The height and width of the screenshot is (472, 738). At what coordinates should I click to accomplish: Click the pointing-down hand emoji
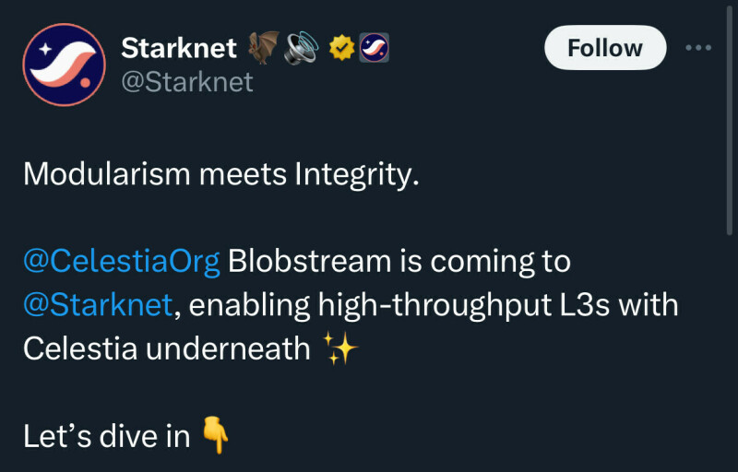tap(215, 436)
